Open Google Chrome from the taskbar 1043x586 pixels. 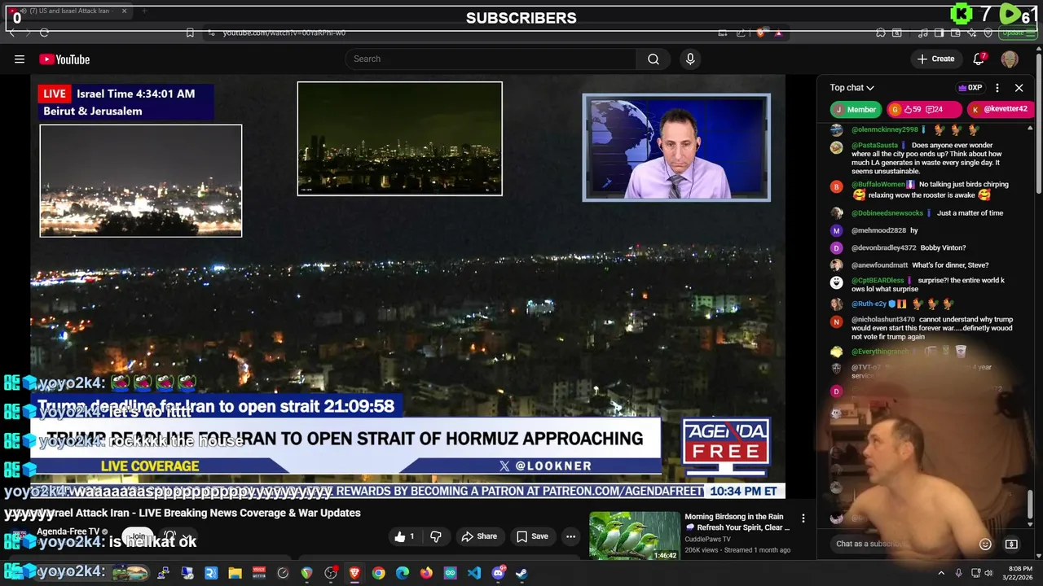(x=379, y=573)
